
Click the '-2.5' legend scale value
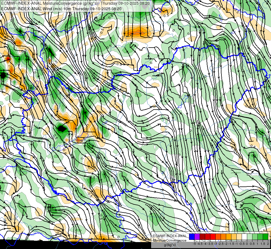click(221, 244)
